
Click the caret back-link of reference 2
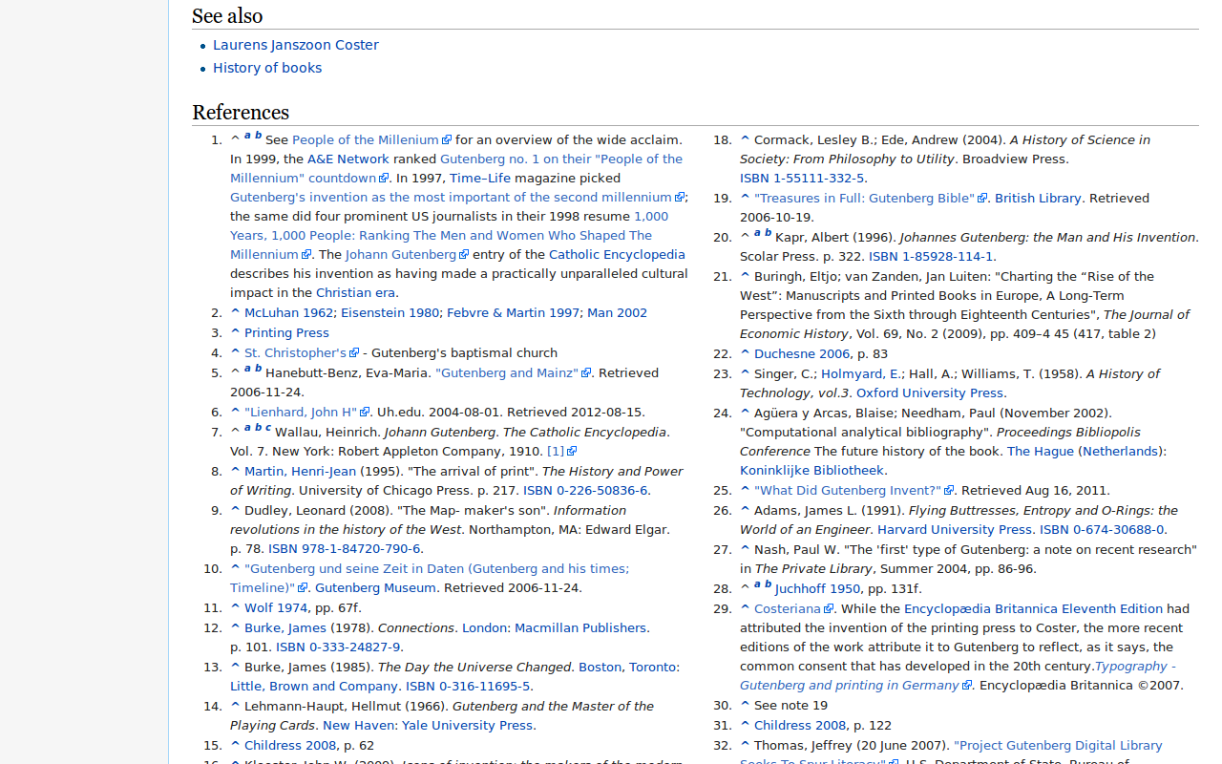tap(235, 312)
